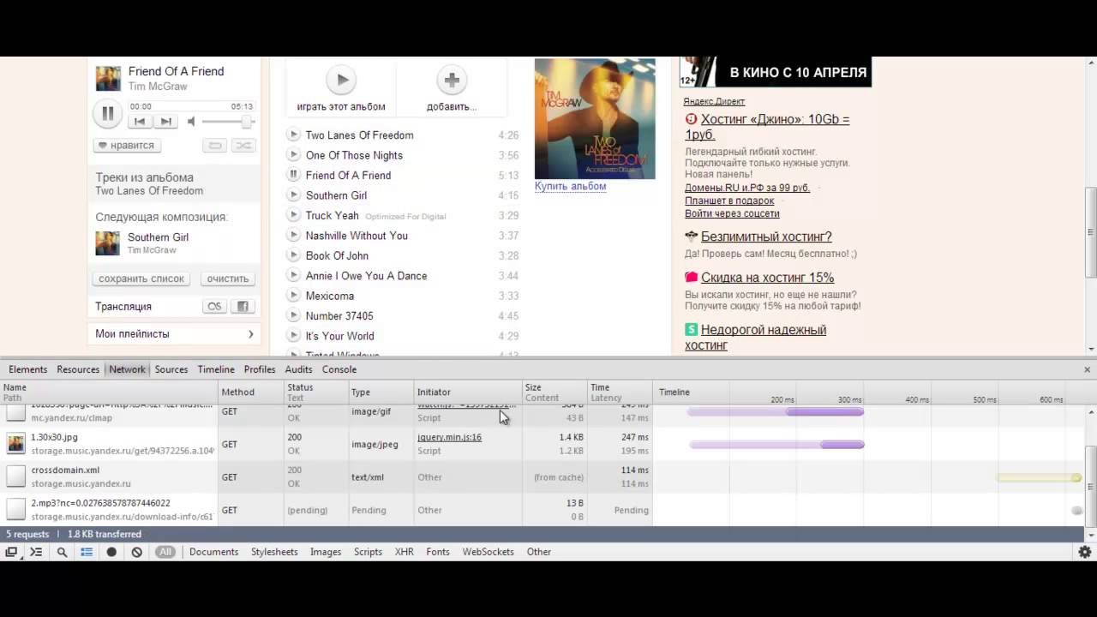
Task: Play Mexicoma track
Action: pos(293,296)
